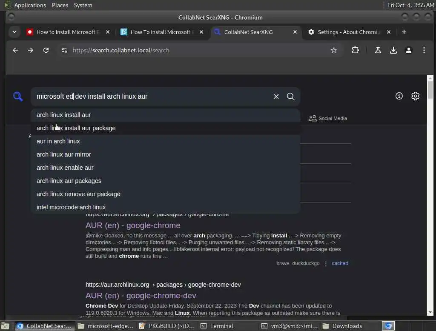
Task: Click the page vertical scrollbar thumb
Action: tap(430, 89)
